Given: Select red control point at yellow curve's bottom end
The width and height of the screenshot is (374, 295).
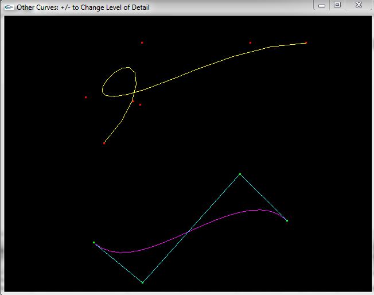Looking at the screenshot, I should [x=104, y=143].
